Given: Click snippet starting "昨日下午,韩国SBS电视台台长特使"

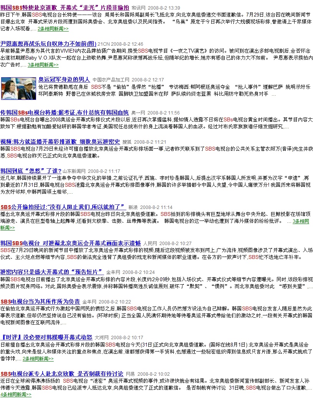Looking at the screenshot, I should (156, 22).
